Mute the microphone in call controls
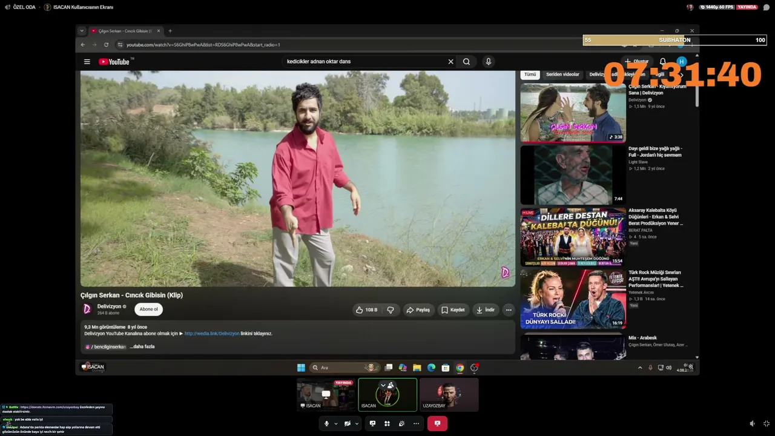775x436 pixels. tap(326, 423)
